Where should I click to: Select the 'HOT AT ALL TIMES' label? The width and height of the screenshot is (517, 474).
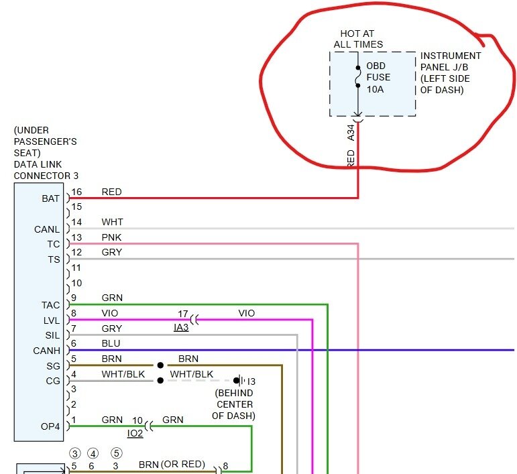click(358, 39)
